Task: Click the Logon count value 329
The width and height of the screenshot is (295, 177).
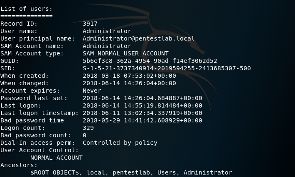Action: [88, 128]
